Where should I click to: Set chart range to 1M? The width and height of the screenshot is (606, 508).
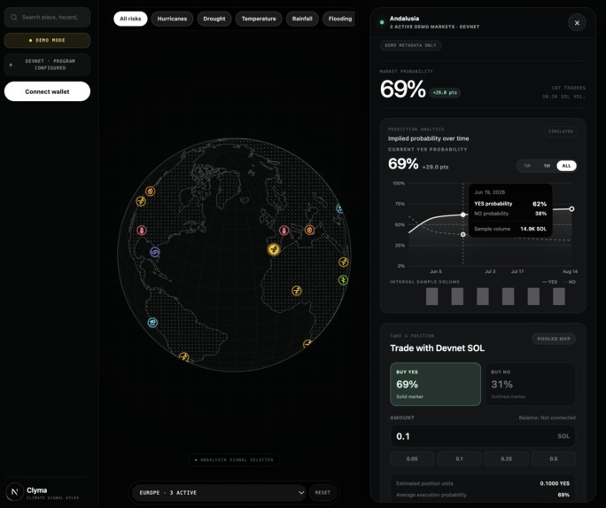(x=547, y=166)
